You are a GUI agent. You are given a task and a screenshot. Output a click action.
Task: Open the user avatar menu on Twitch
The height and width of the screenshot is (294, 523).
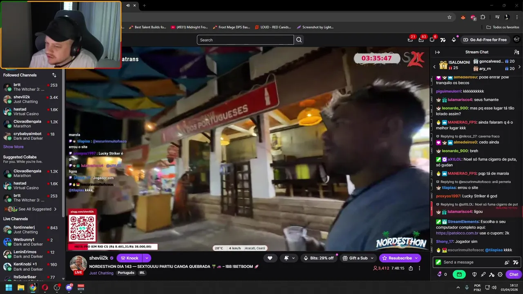[x=516, y=40]
